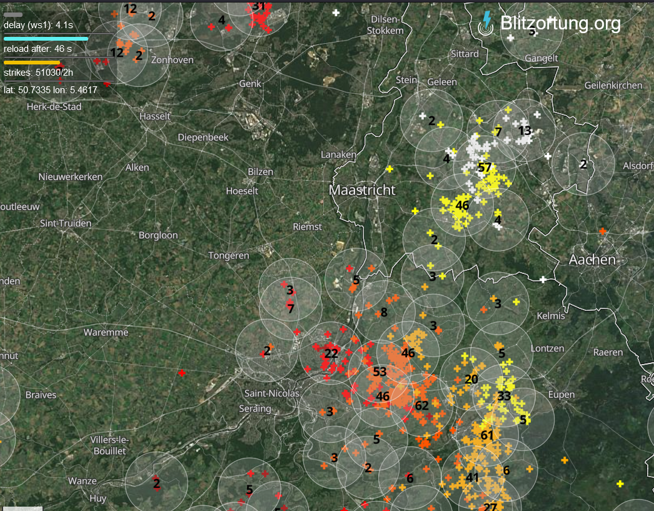Click the red strike cluster labeled 31

(259, 6)
